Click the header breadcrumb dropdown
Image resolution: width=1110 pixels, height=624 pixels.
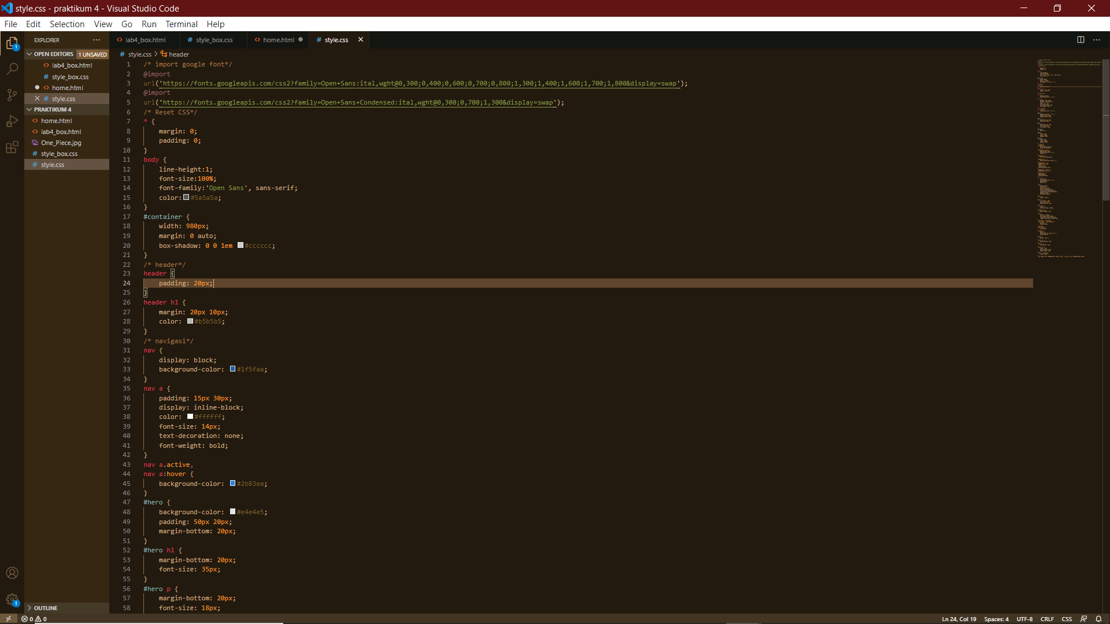tap(175, 54)
